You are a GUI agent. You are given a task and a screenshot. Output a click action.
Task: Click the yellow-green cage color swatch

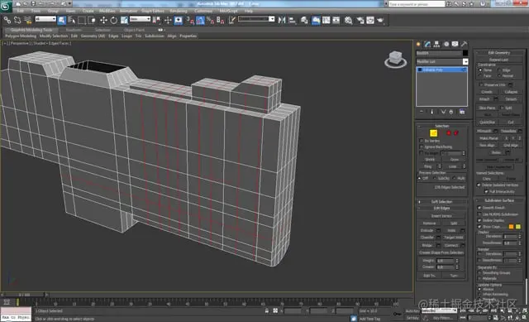point(518,227)
